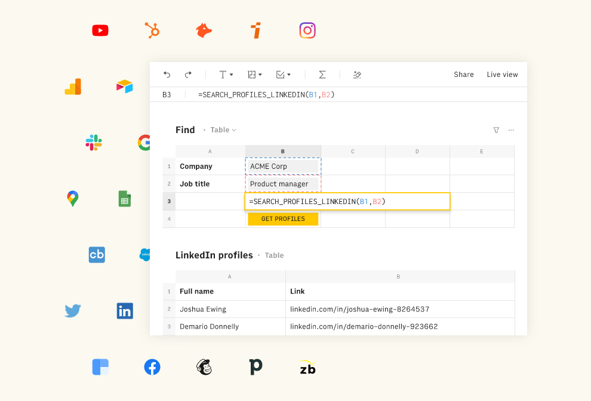The width and height of the screenshot is (591, 401).
Task: Click the undo arrow in toolbar
Action: coord(167,75)
